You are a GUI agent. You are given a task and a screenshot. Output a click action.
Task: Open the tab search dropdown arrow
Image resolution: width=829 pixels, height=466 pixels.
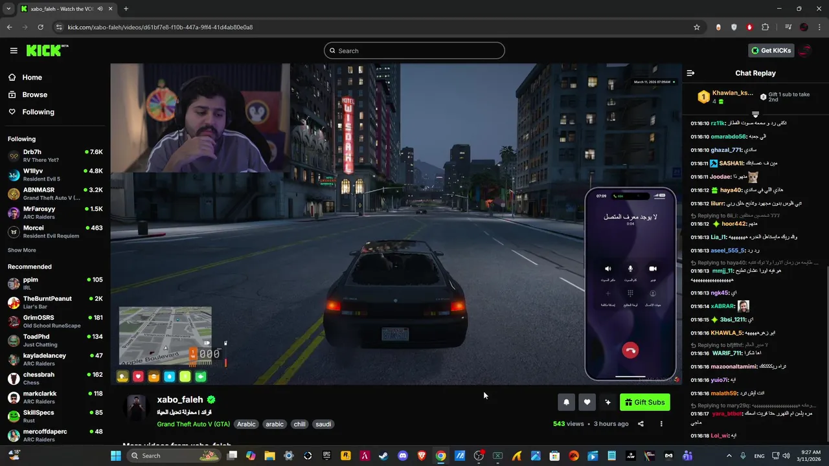point(8,8)
